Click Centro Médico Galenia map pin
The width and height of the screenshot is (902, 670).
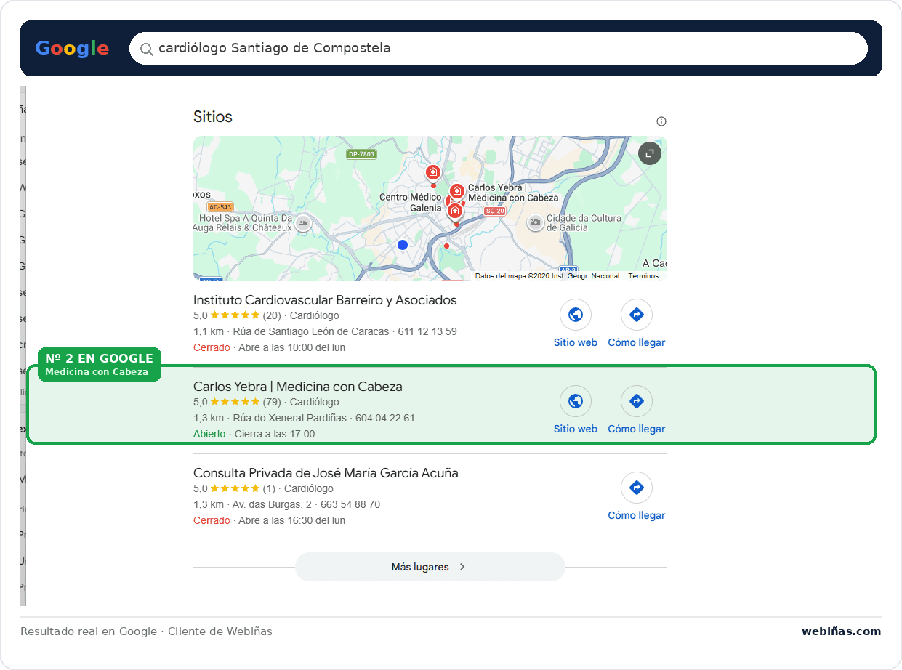[455, 211]
